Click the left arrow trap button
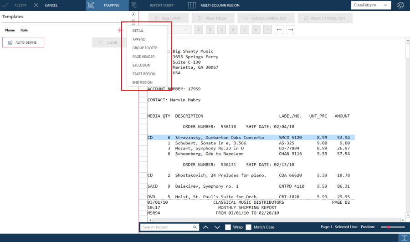410x242 pixels. coord(279,30)
